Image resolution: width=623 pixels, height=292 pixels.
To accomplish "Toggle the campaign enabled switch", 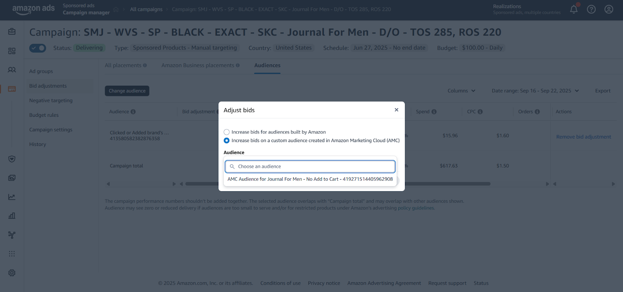I will [37, 48].
